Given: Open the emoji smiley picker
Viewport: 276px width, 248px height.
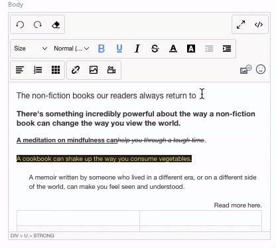Looking at the screenshot, I should (261, 70).
